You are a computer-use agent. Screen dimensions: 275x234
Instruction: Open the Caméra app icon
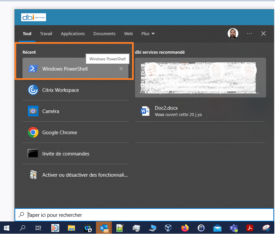(33, 111)
